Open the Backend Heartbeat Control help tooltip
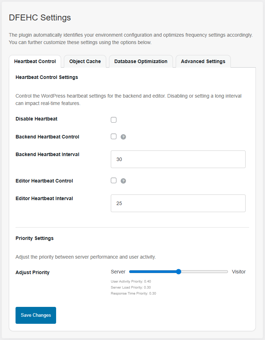The height and width of the screenshot is (340, 265). tap(123, 137)
